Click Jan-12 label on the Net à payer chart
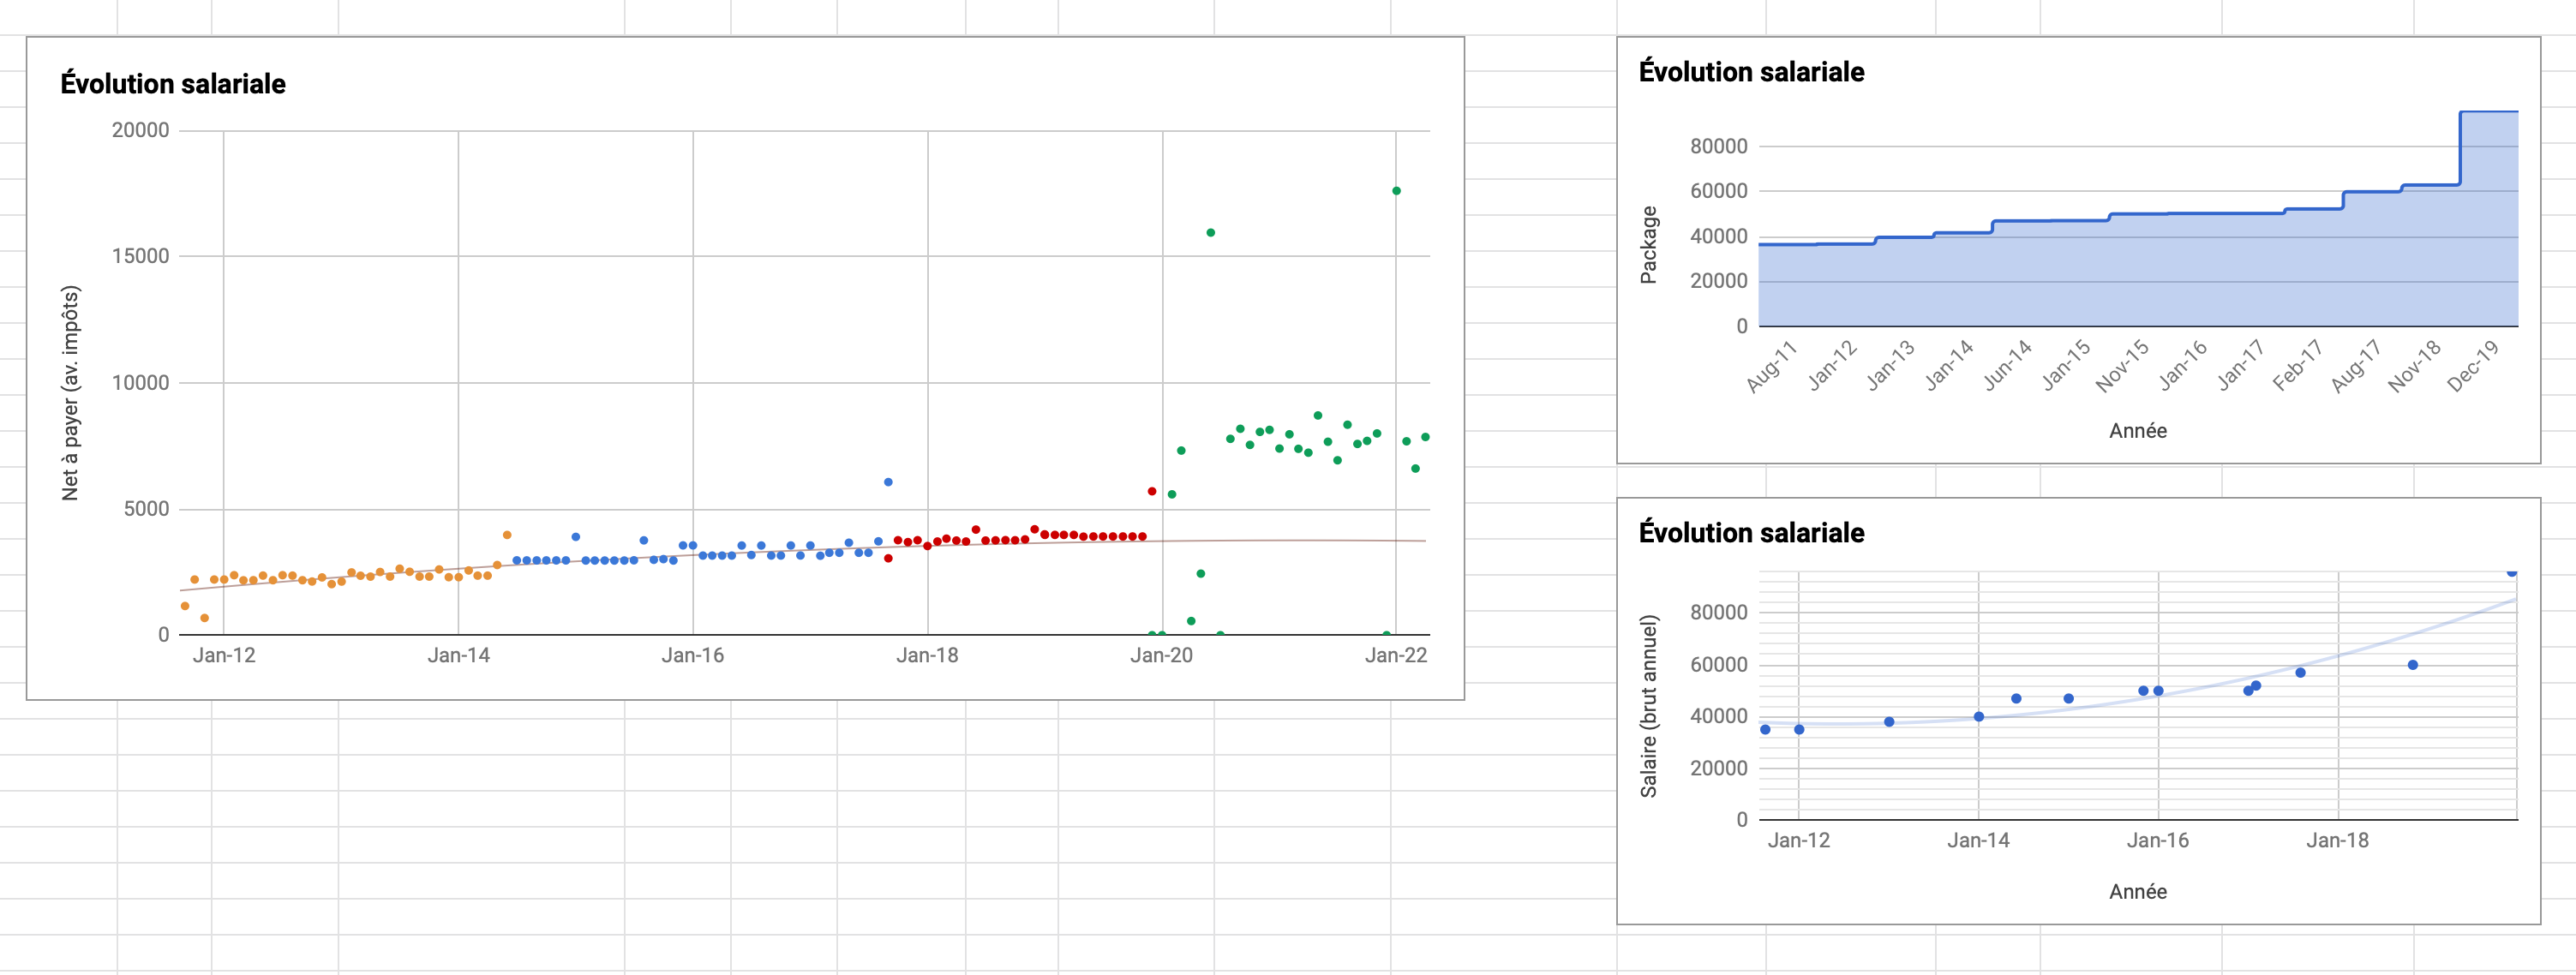This screenshot has height=975, width=2576. (x=224, y=656)
